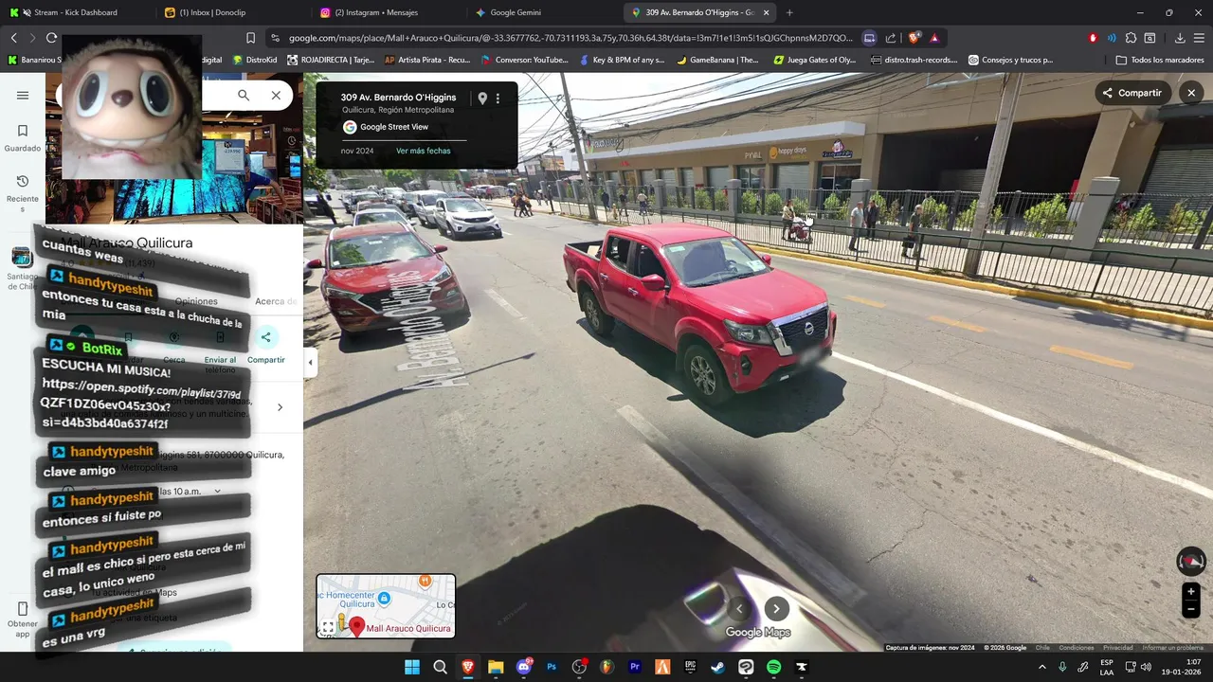Open the Juega Gates of Olympus bookmark
This screenshot has height=682, width=1213.
click(815, 60)
